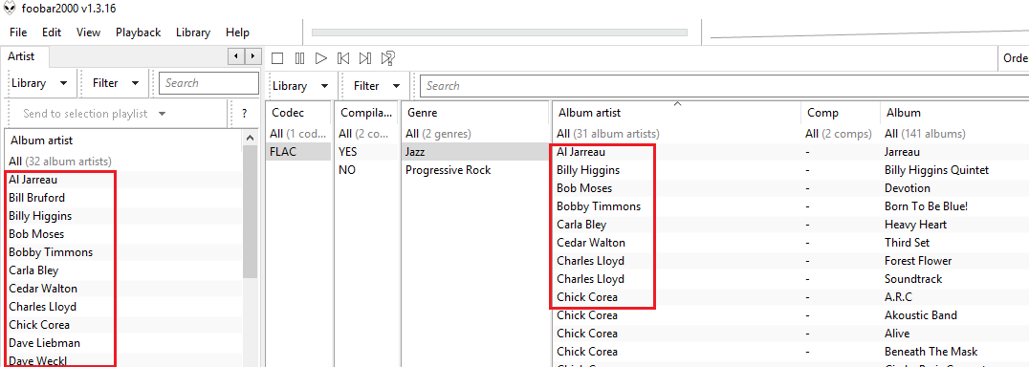Click the question mark help button
The width and height of the screenshot is (1029, 367).
(244, 114)
